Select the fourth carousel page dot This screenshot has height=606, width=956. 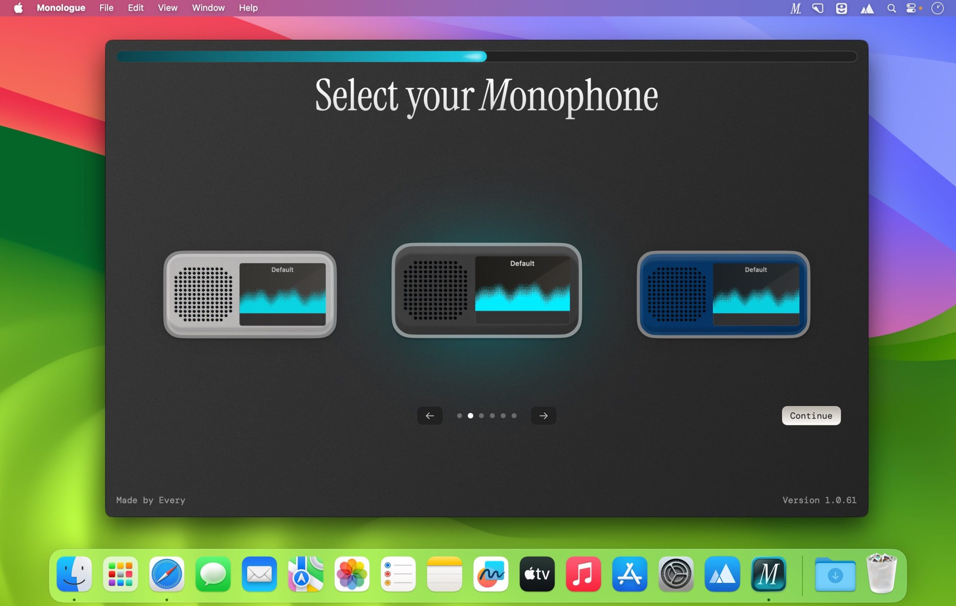(492, 416)
